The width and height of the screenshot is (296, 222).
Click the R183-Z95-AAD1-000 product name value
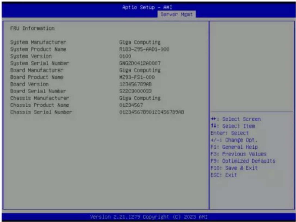tap(144, 49)
